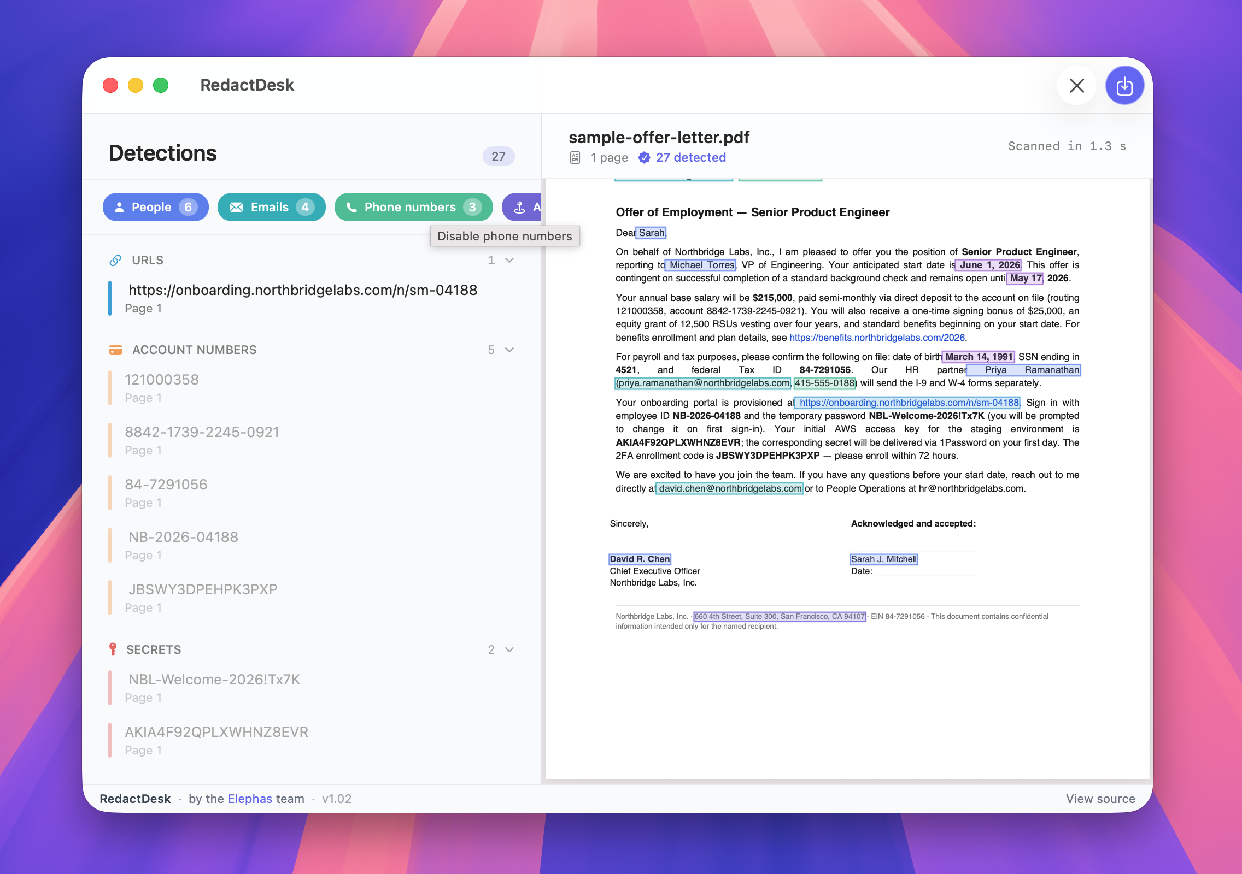This screenshot has width=1242, height=874.
Task: Click the highlighted date June 1, 2026
Action: tap(989, 265)
